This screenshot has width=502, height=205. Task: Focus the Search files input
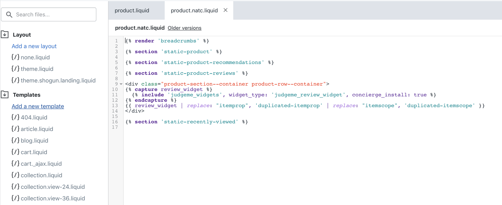pyautogui.click(x=49, y=14)
